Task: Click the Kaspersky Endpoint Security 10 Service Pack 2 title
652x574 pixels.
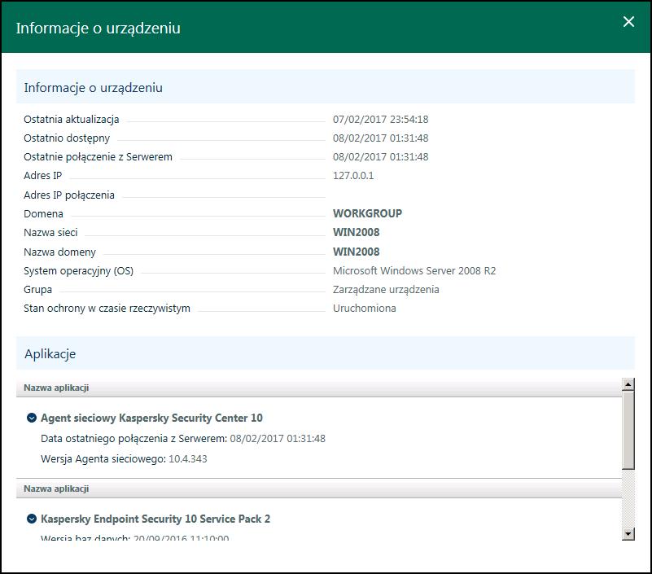Action: (x=155, y=519)
